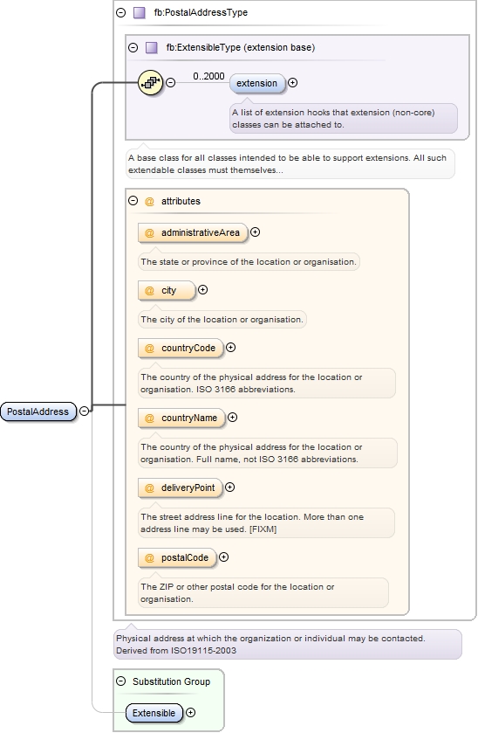Collapse the fb:PostalAddressType section
Viewport: 478px width, 733px height.
121,12
